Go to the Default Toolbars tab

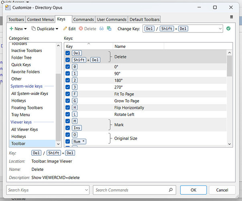[x=144, y=19]
